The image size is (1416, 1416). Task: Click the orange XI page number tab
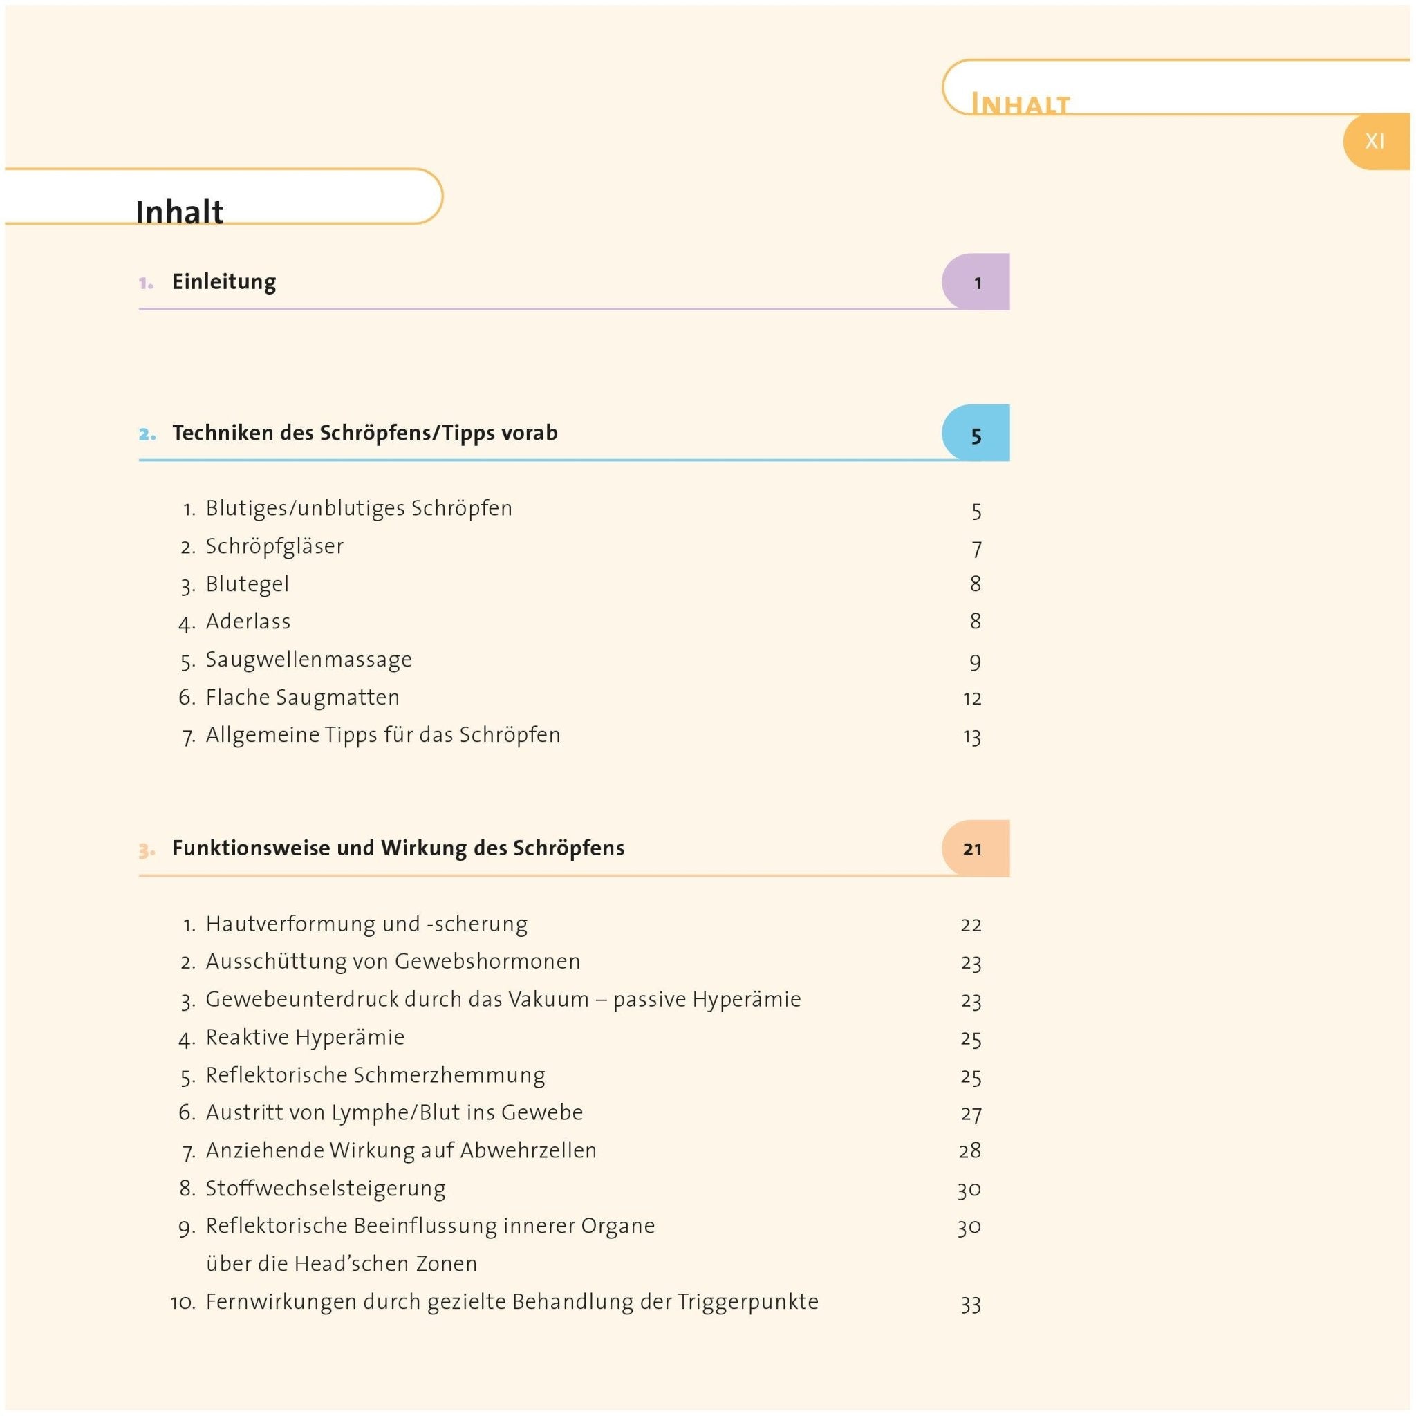tap(1375, 142)
